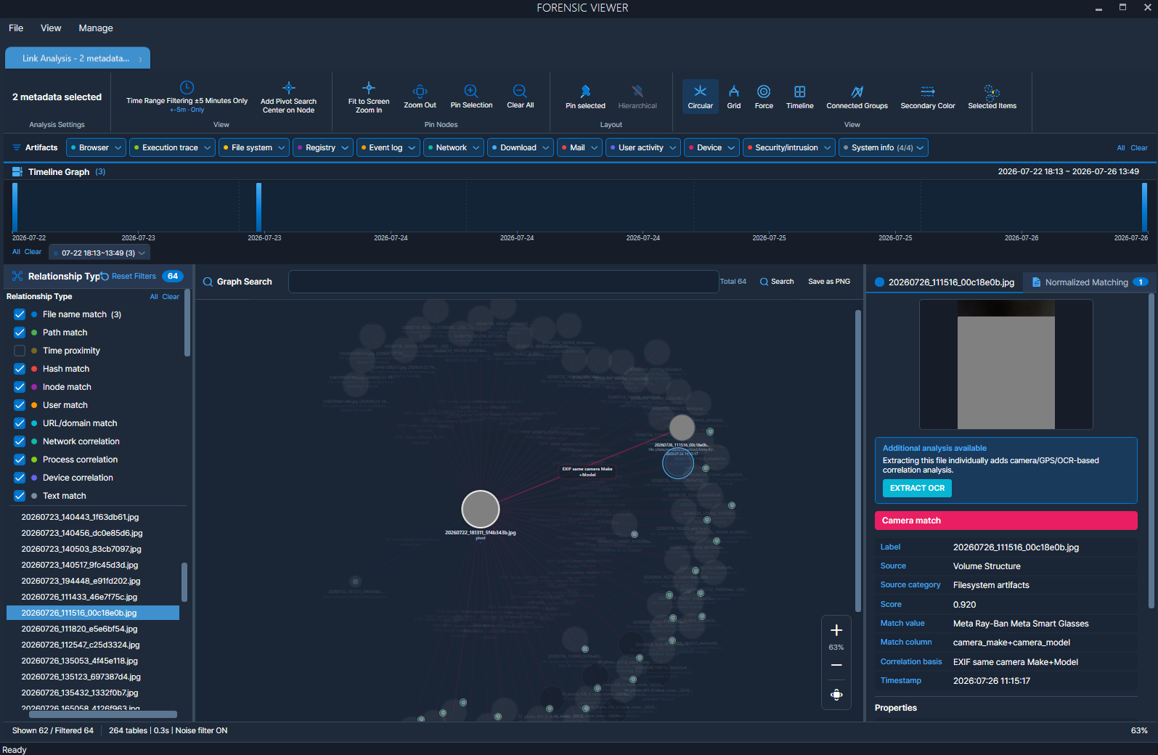The image size is (1158, 755).
Task: Click Fit to Screen Zoom In icon
Action: pos(369,89)
